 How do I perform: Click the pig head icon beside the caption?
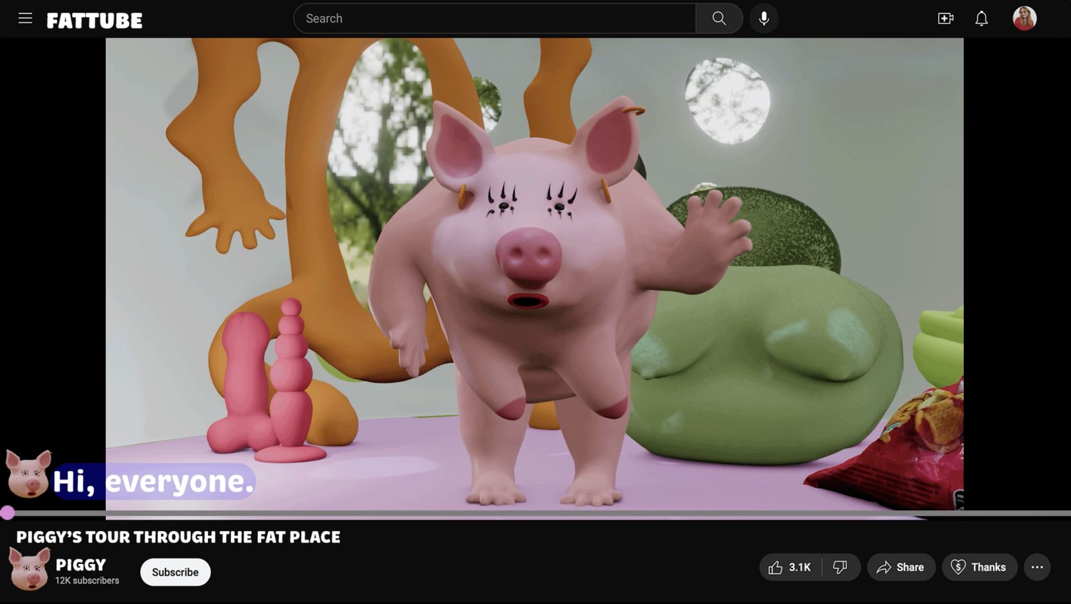(x=28, y=474)
